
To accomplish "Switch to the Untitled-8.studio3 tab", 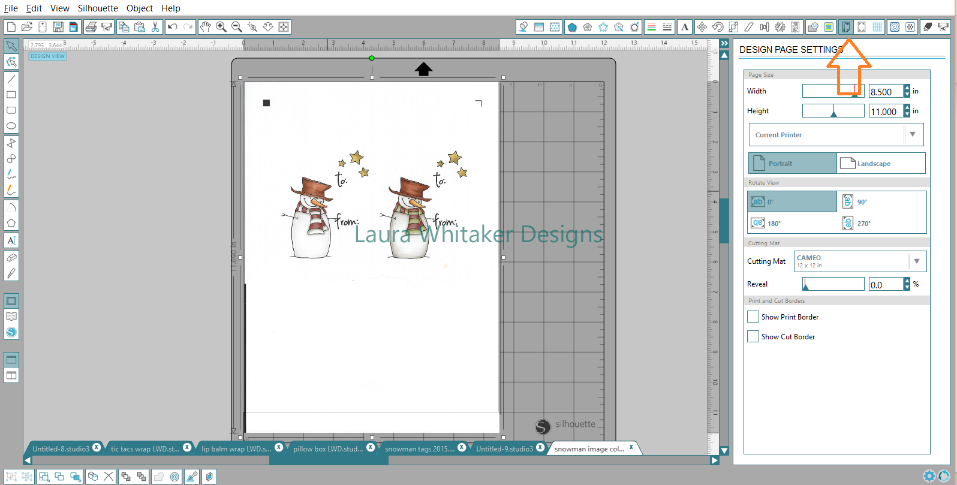I will pyautogui.click(x=61, y=448).
